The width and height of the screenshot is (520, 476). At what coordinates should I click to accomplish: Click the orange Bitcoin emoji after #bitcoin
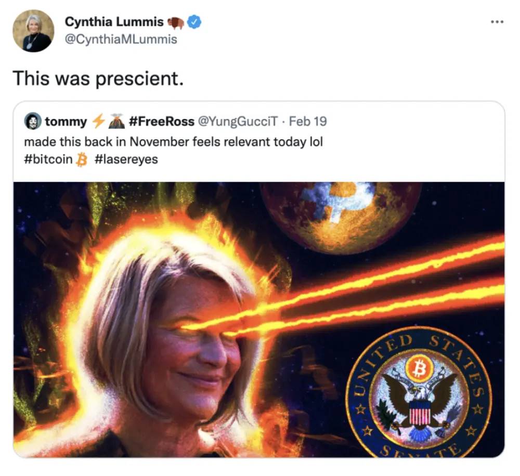pyautogui.click(x=81, y=160)
